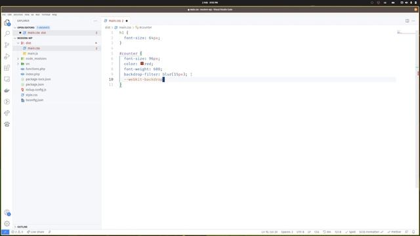420x236 pixels.
Task: Open the Terminal menu
Action: click(46, 14)
